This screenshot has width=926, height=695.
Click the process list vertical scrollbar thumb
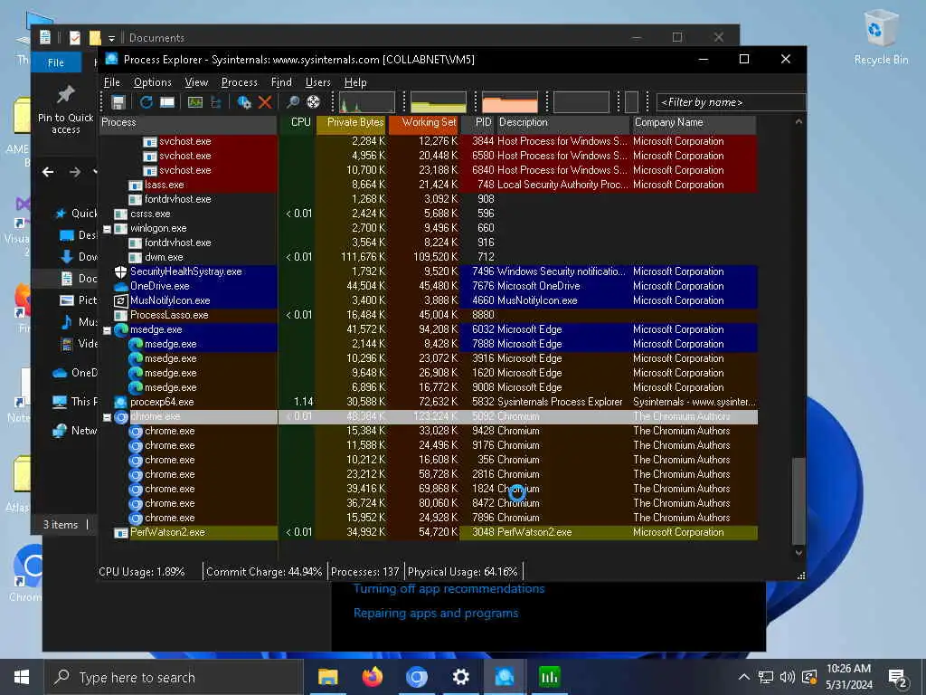(798, 501)
